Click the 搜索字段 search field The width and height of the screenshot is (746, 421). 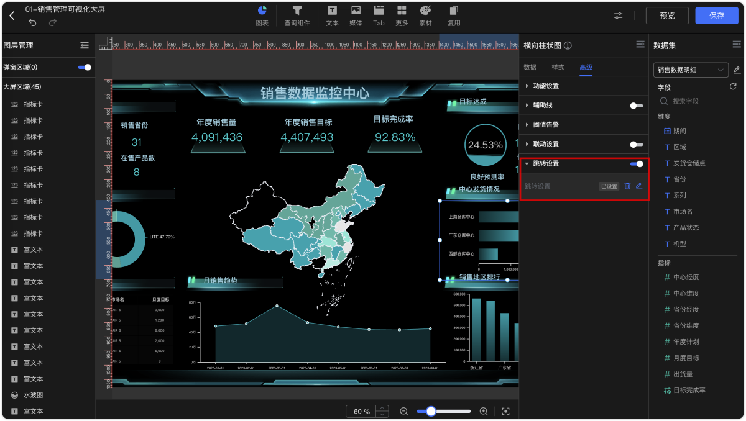[x=696, y=101]
